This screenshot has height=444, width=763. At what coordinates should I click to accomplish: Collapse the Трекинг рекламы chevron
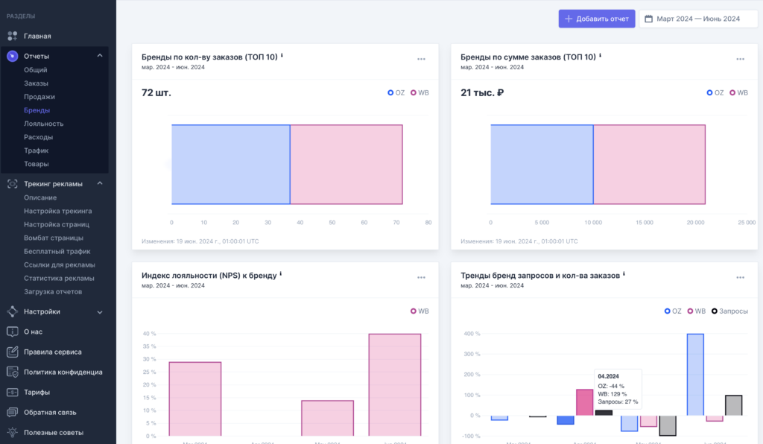click(x=100, y=184)
